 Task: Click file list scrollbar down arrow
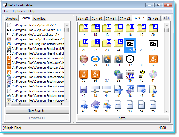coord(67,99)
